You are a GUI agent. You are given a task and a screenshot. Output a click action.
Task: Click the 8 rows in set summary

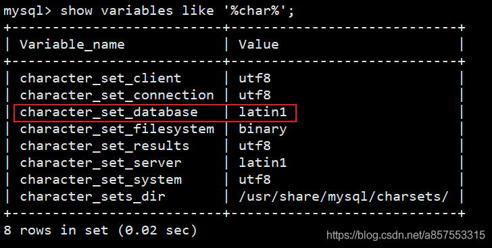coord(100,230)
